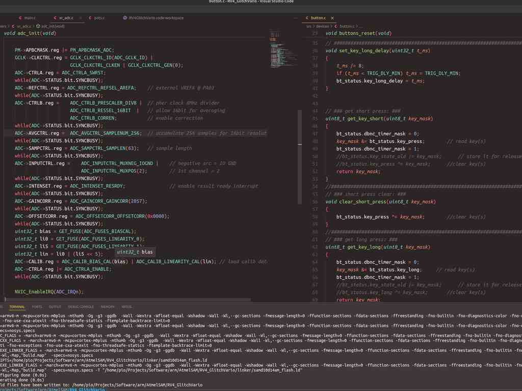The image size is (522, 391).
Task: Click the button.c breadcrumb in right editor
Action: [347, 26]
